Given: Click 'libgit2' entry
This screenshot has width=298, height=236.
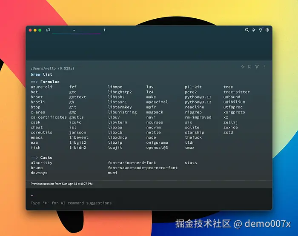Looking at the screenshot, I should pyautogui.click(x=77, y=142).
